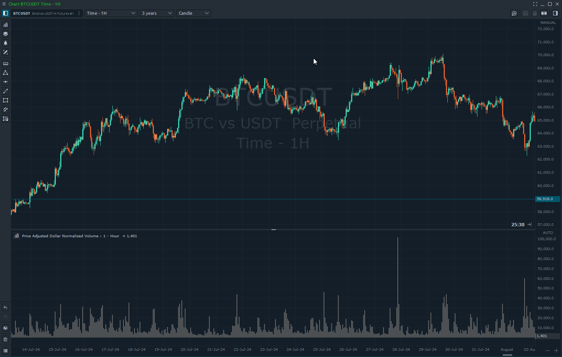The height and width of the screenshot is (357, 562).
Task: Open the three-dot options menu beside BTCUSDT
Action: click(x=79, y=13)
